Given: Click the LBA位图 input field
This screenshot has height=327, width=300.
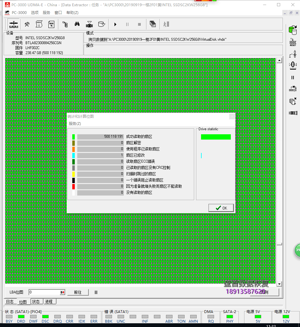Looking at the screenshot, I should pos(44,292).
